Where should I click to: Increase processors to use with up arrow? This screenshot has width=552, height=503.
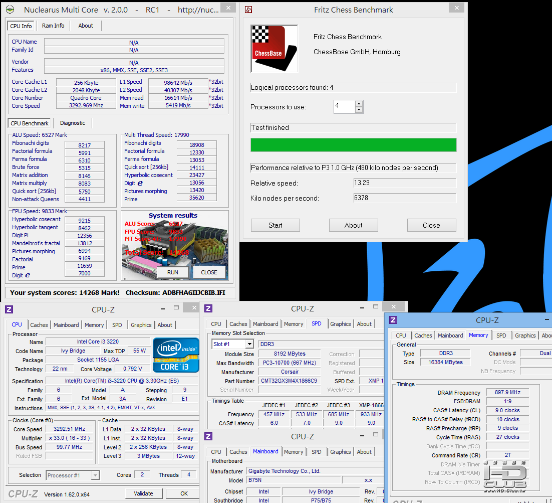coord(359,104)
